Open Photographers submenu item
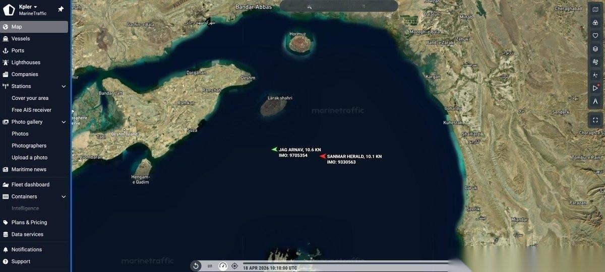Viewport: 605px width, 272px height. click(29, 146)
